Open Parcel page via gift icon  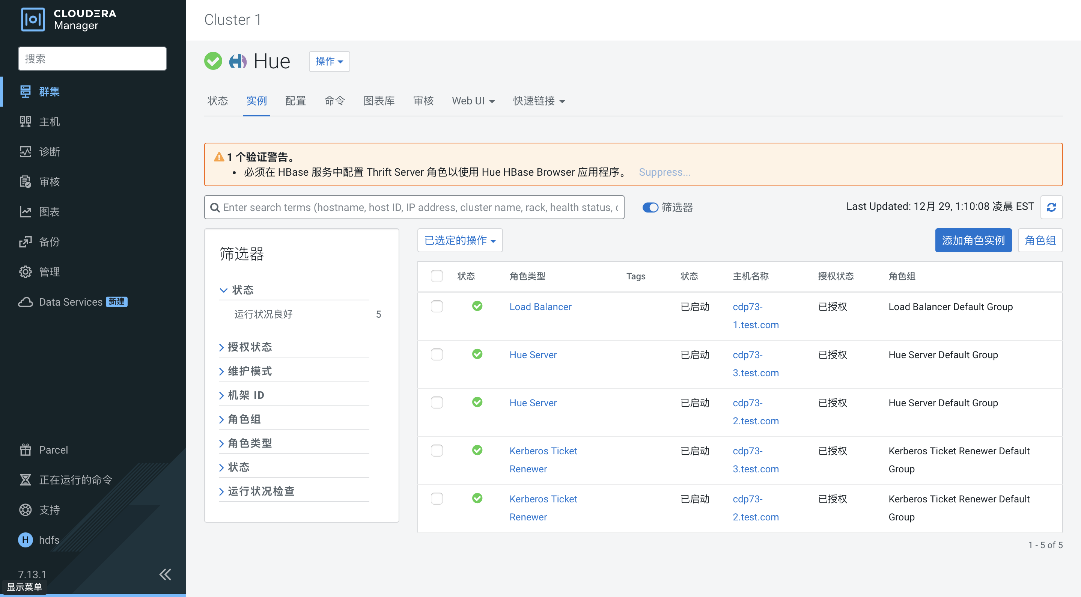click(25, 450)
